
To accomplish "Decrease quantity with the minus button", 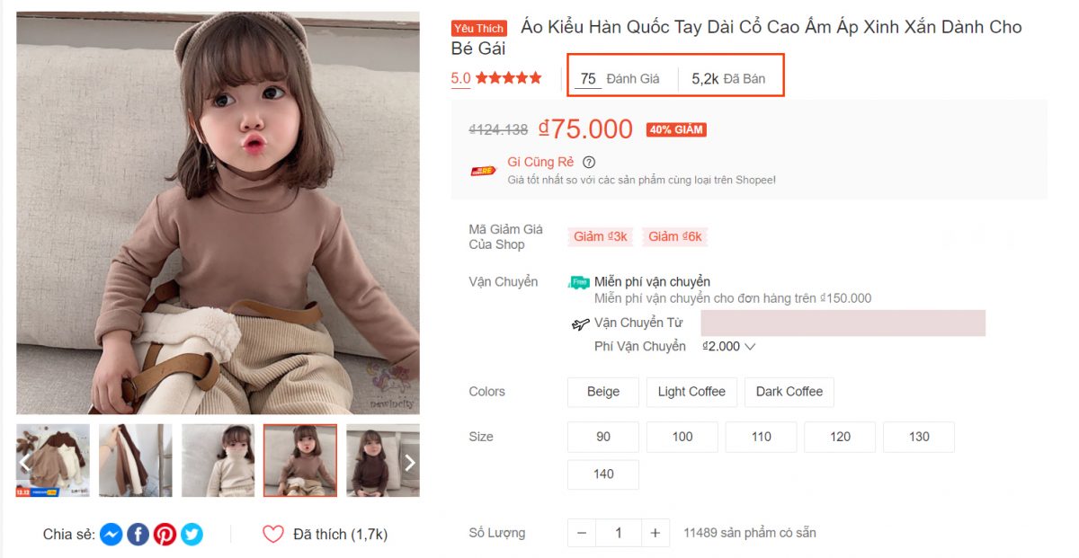I will click(582, 533).
